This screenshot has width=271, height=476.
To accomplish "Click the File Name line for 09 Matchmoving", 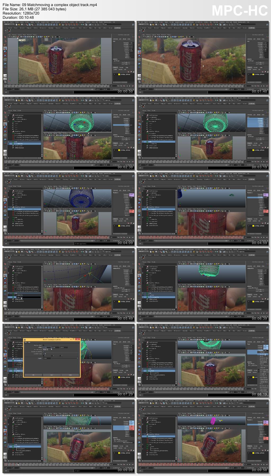I will 50,5.
